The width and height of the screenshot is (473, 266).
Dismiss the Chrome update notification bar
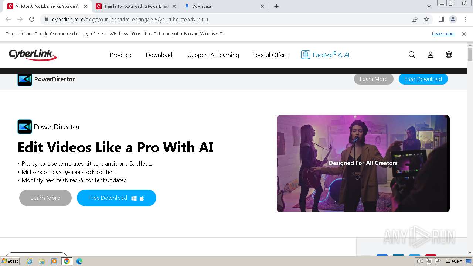click(x=464, y=34)
